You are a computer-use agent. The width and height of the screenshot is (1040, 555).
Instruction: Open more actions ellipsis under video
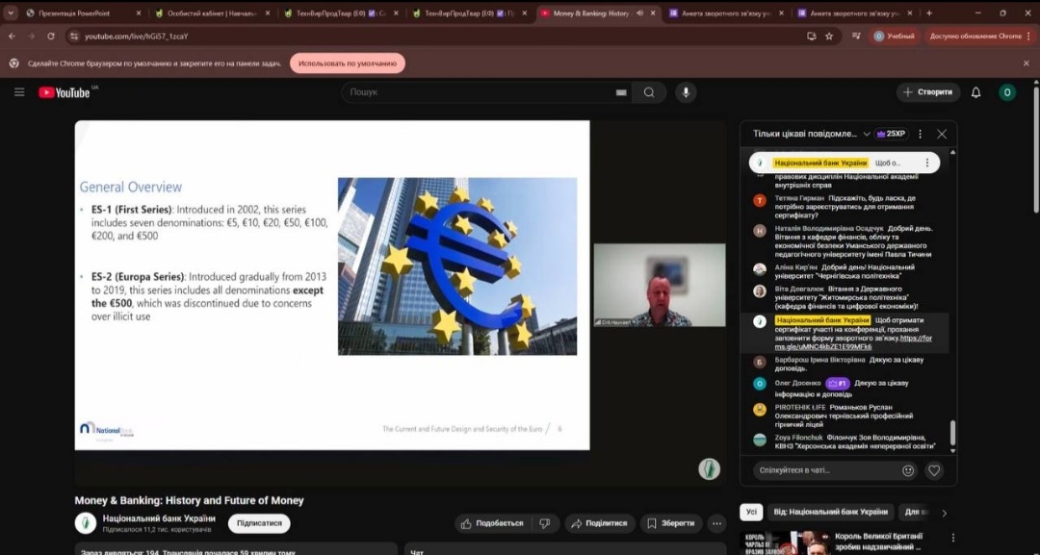[716, 524]
